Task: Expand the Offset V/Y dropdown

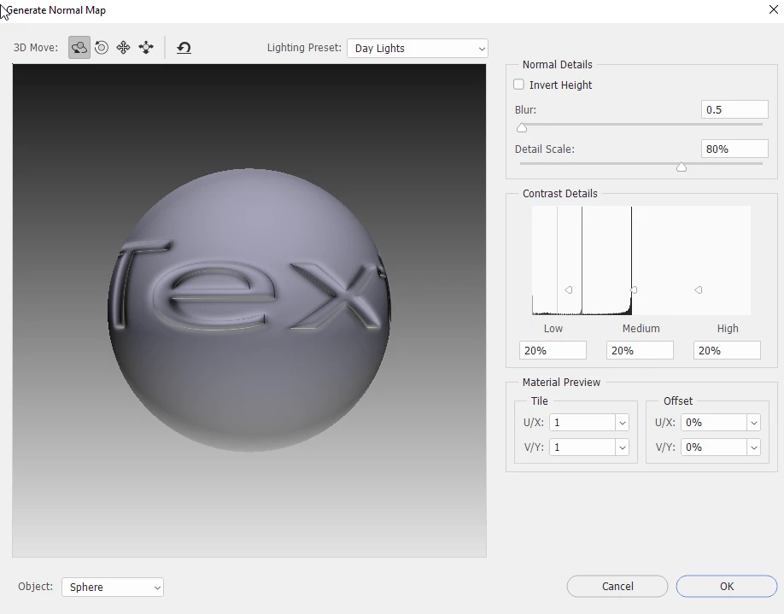Action: point(753,447)
